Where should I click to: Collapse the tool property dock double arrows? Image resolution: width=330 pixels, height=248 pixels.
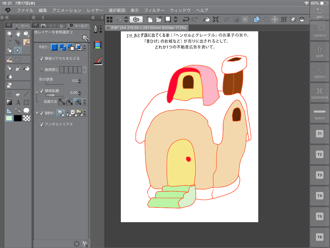coord(34,17)
